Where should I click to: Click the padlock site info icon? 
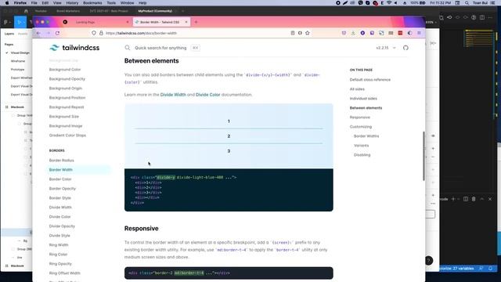point(101,33)
